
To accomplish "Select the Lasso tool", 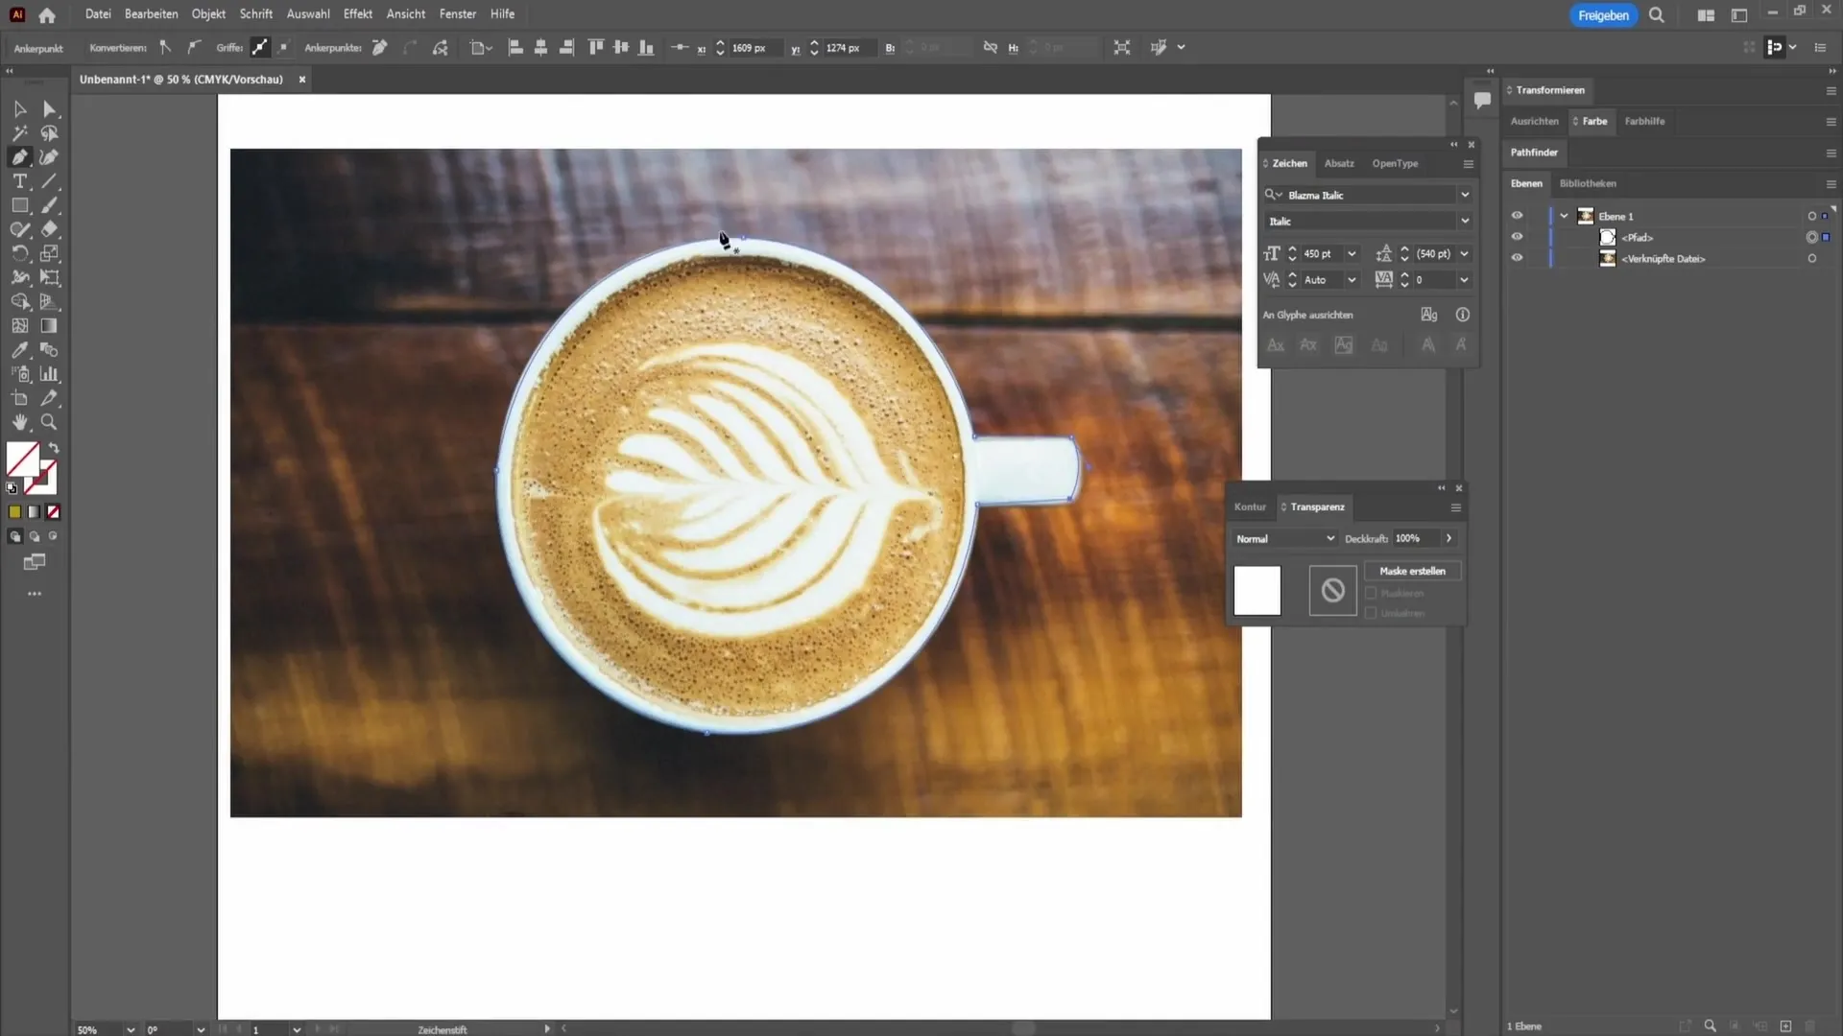I will coord(50,133).
